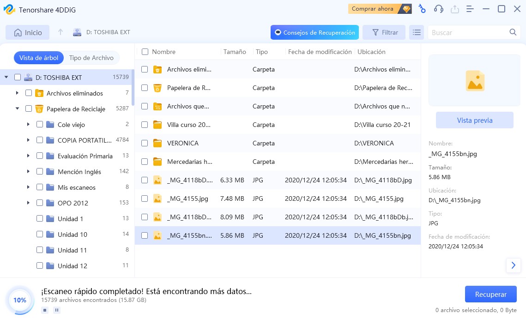The image size is (526, 319).
Task: Click the 10% circular scan progress indicator
Action: [x=20, y=300]
